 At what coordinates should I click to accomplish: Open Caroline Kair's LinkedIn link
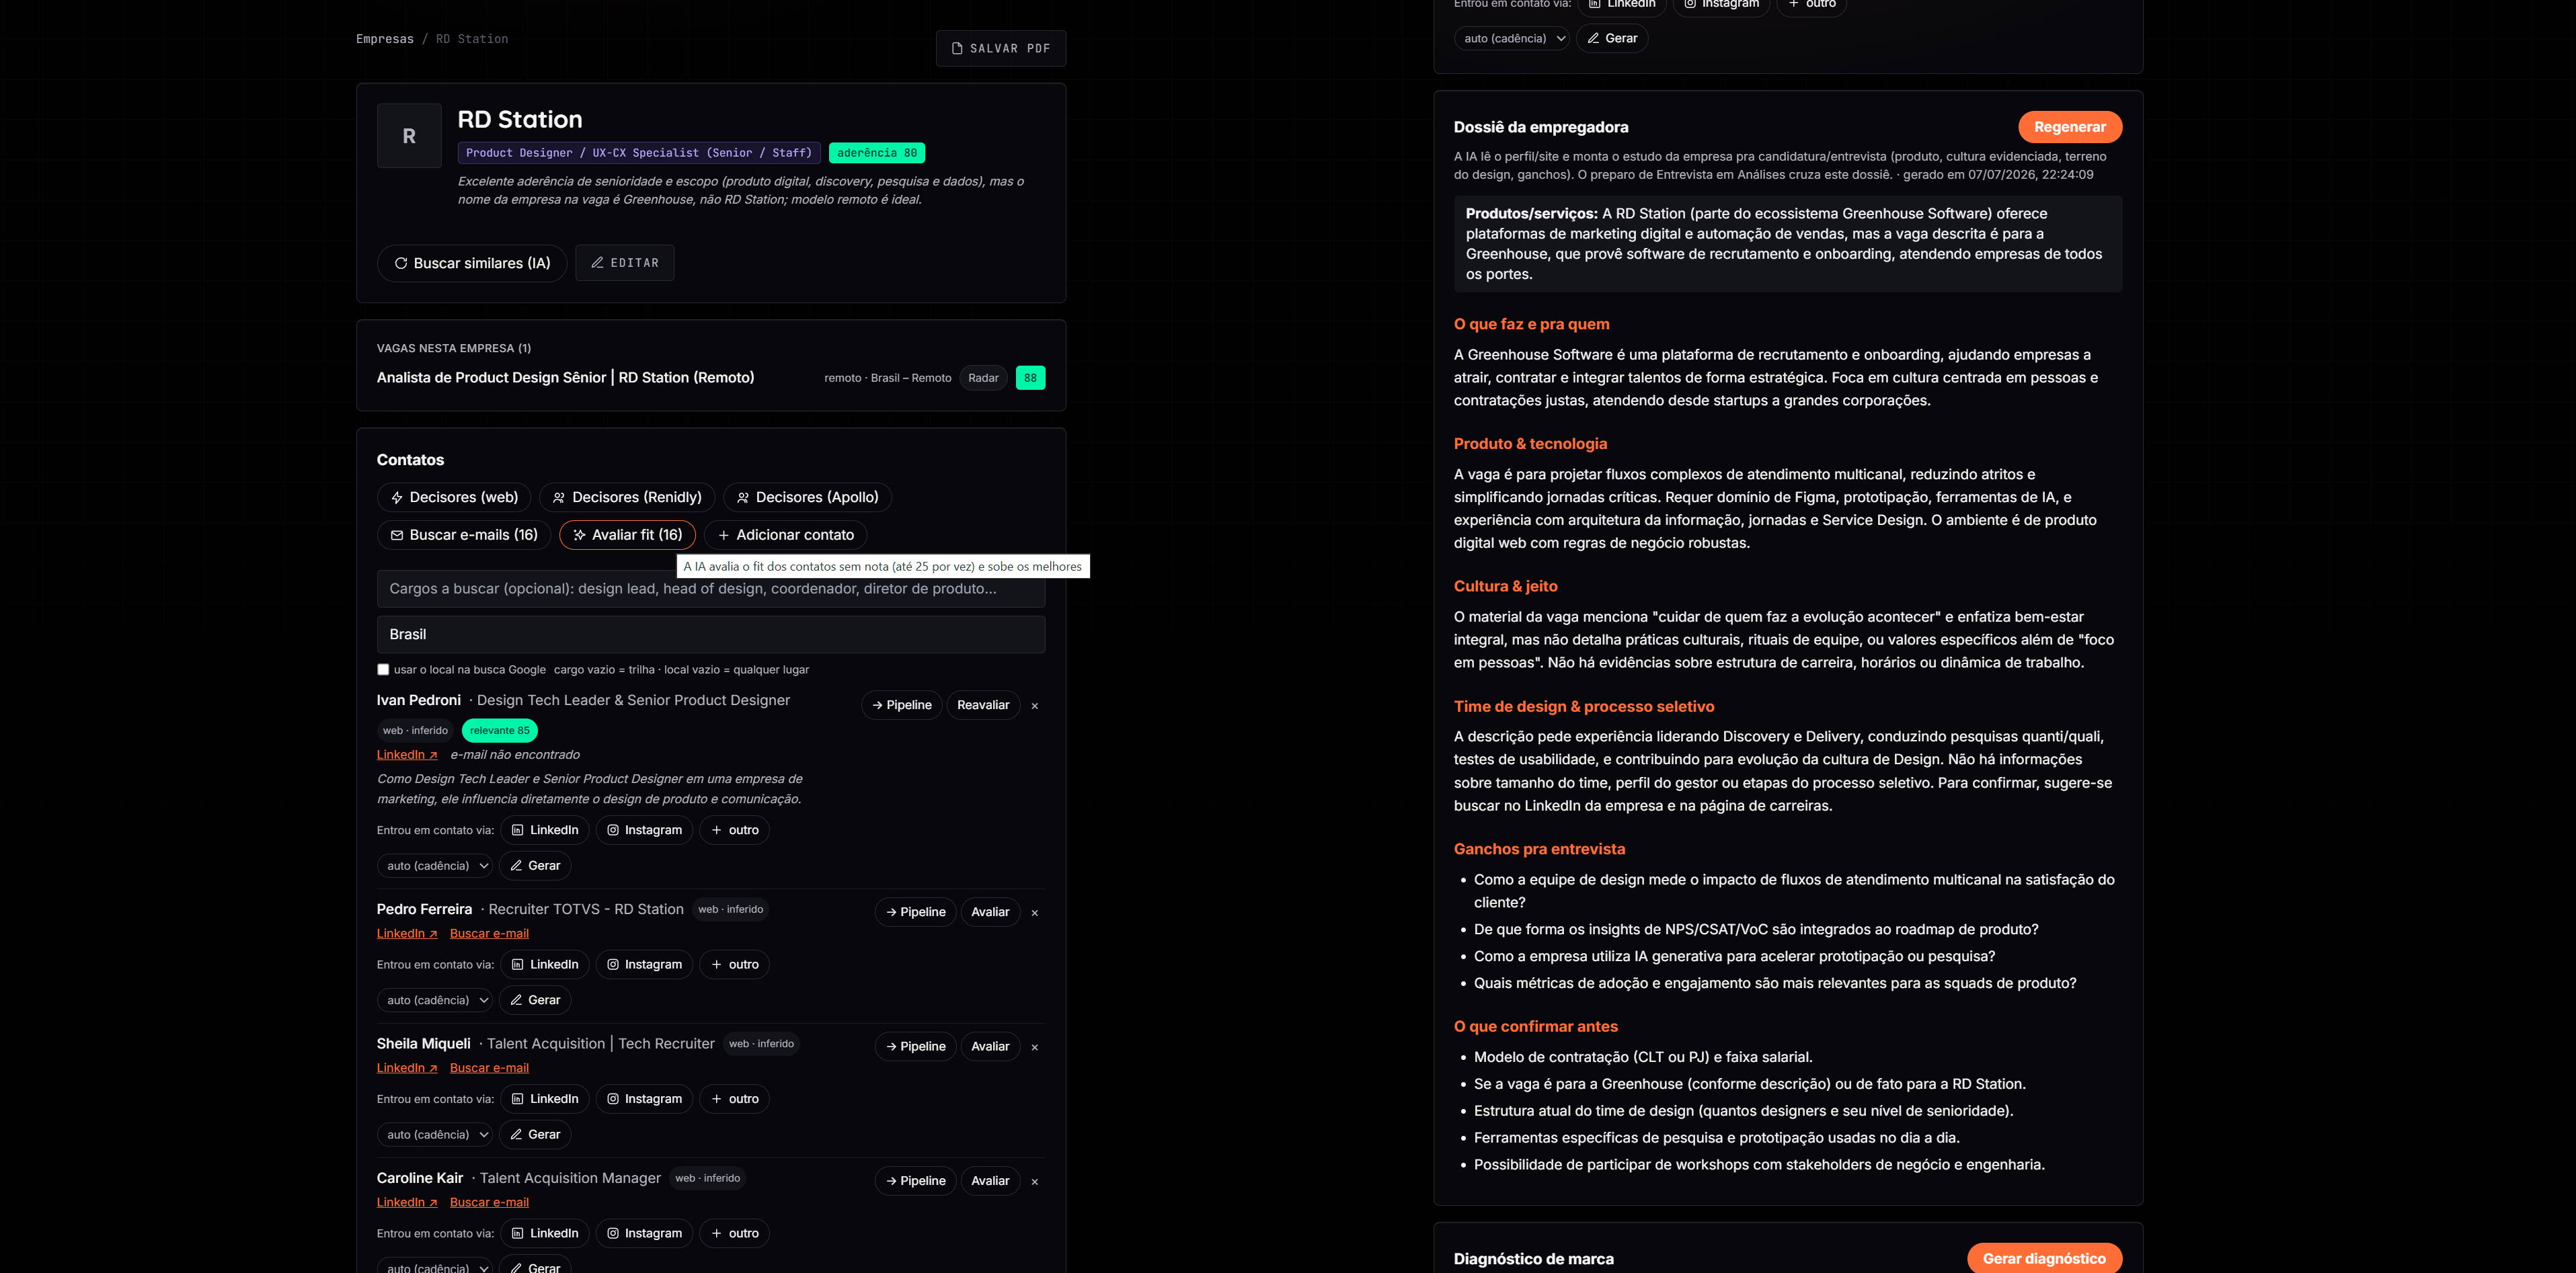click(407, 1203)
